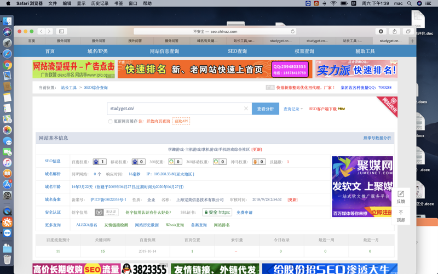
Task: Open 文件 menu in menu bar
Action: point(53,3)
